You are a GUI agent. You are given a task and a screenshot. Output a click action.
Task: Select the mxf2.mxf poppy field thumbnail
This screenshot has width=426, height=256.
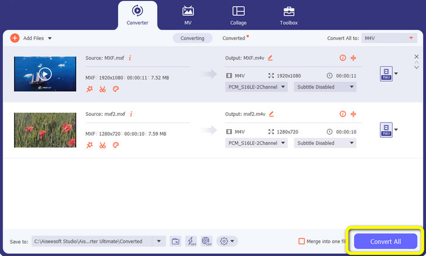45,130
